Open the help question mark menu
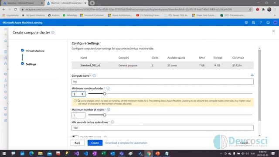Image resolution: width=279 pixels, height=157 pixels. click(x=261, y=22)
